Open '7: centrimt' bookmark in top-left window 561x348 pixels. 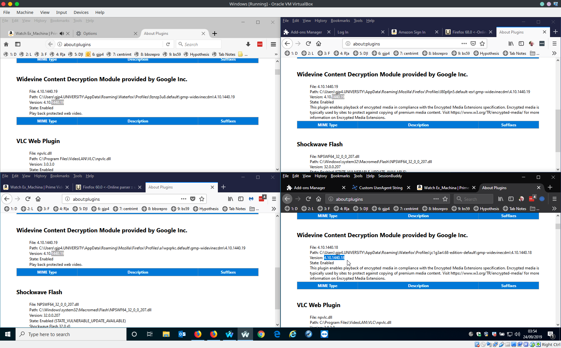[x=119, y=54]
